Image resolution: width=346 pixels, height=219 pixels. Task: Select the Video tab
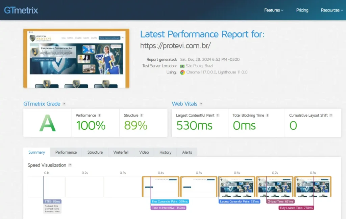tap(144, 152)
